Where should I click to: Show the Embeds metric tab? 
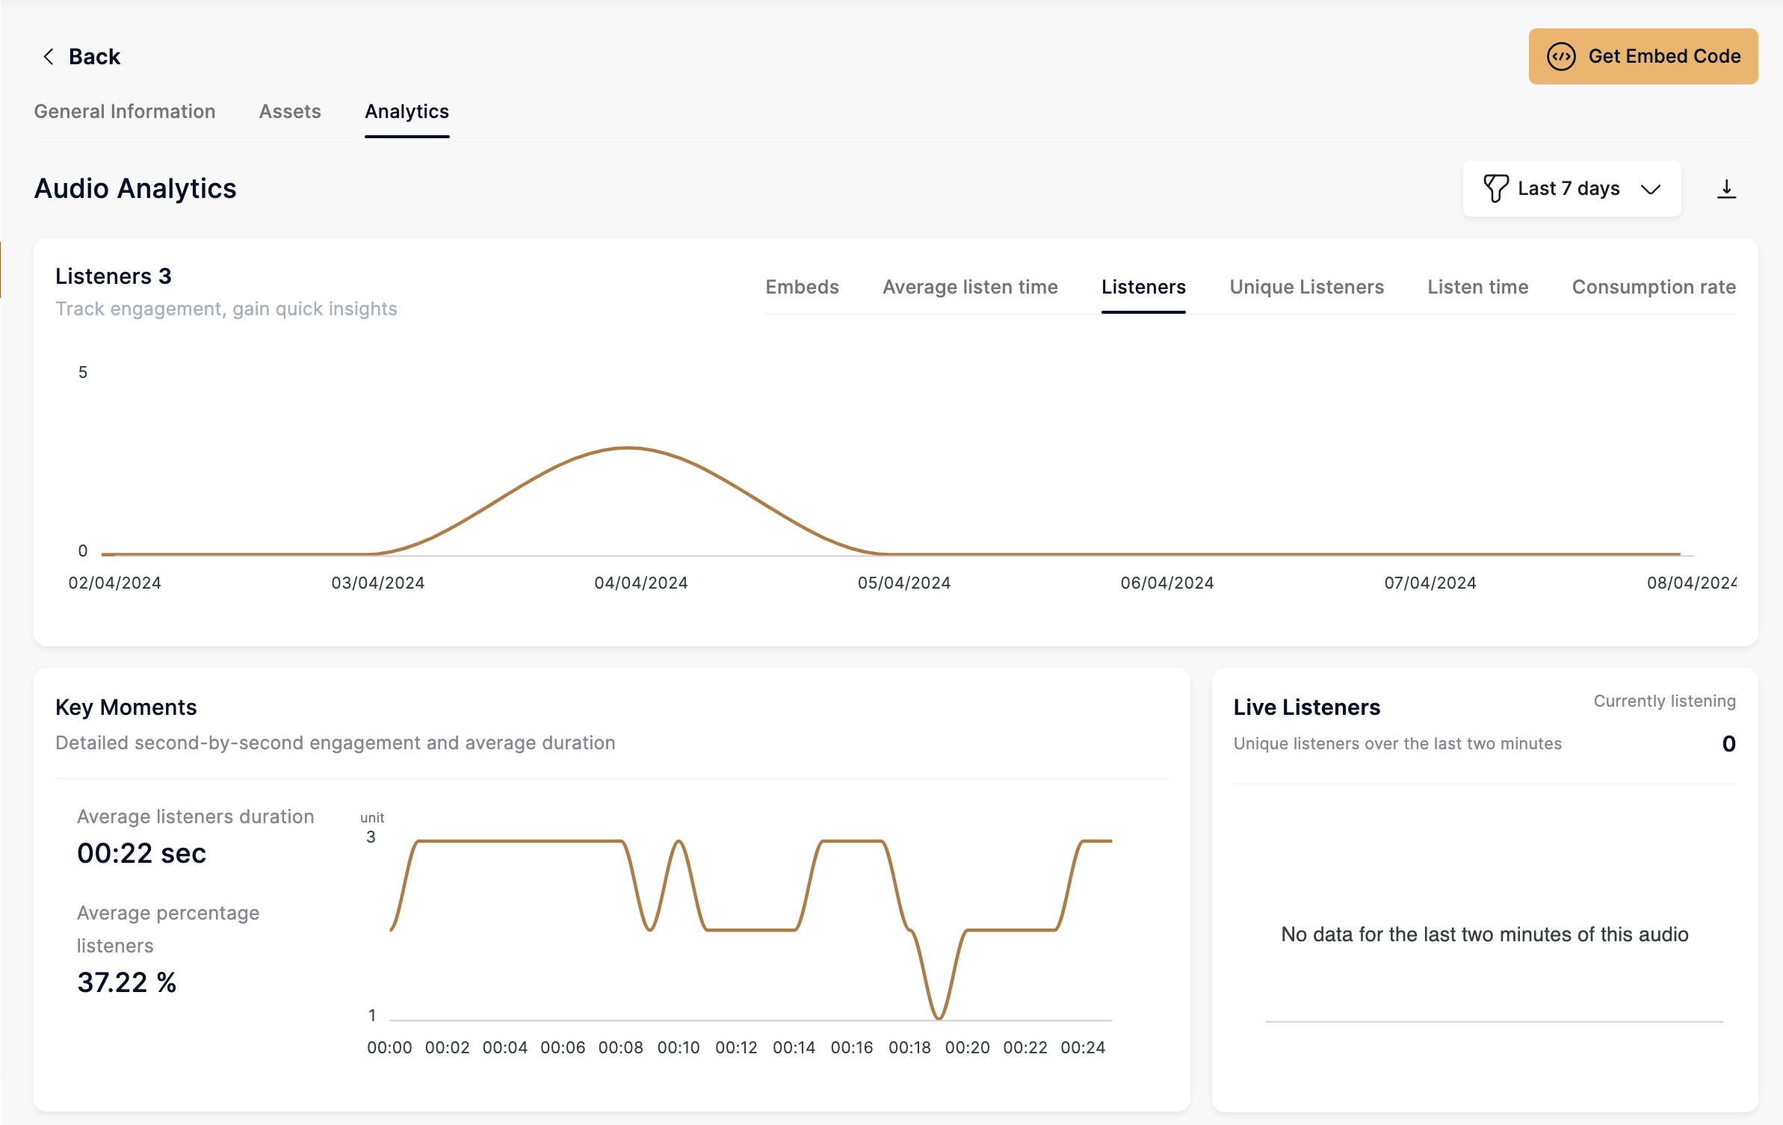pos(803,287)
